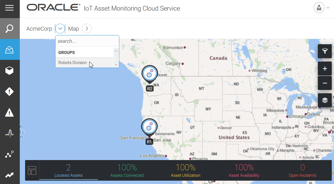
Task: Click the Edmonton city label on map
Action: click(173, 47)
